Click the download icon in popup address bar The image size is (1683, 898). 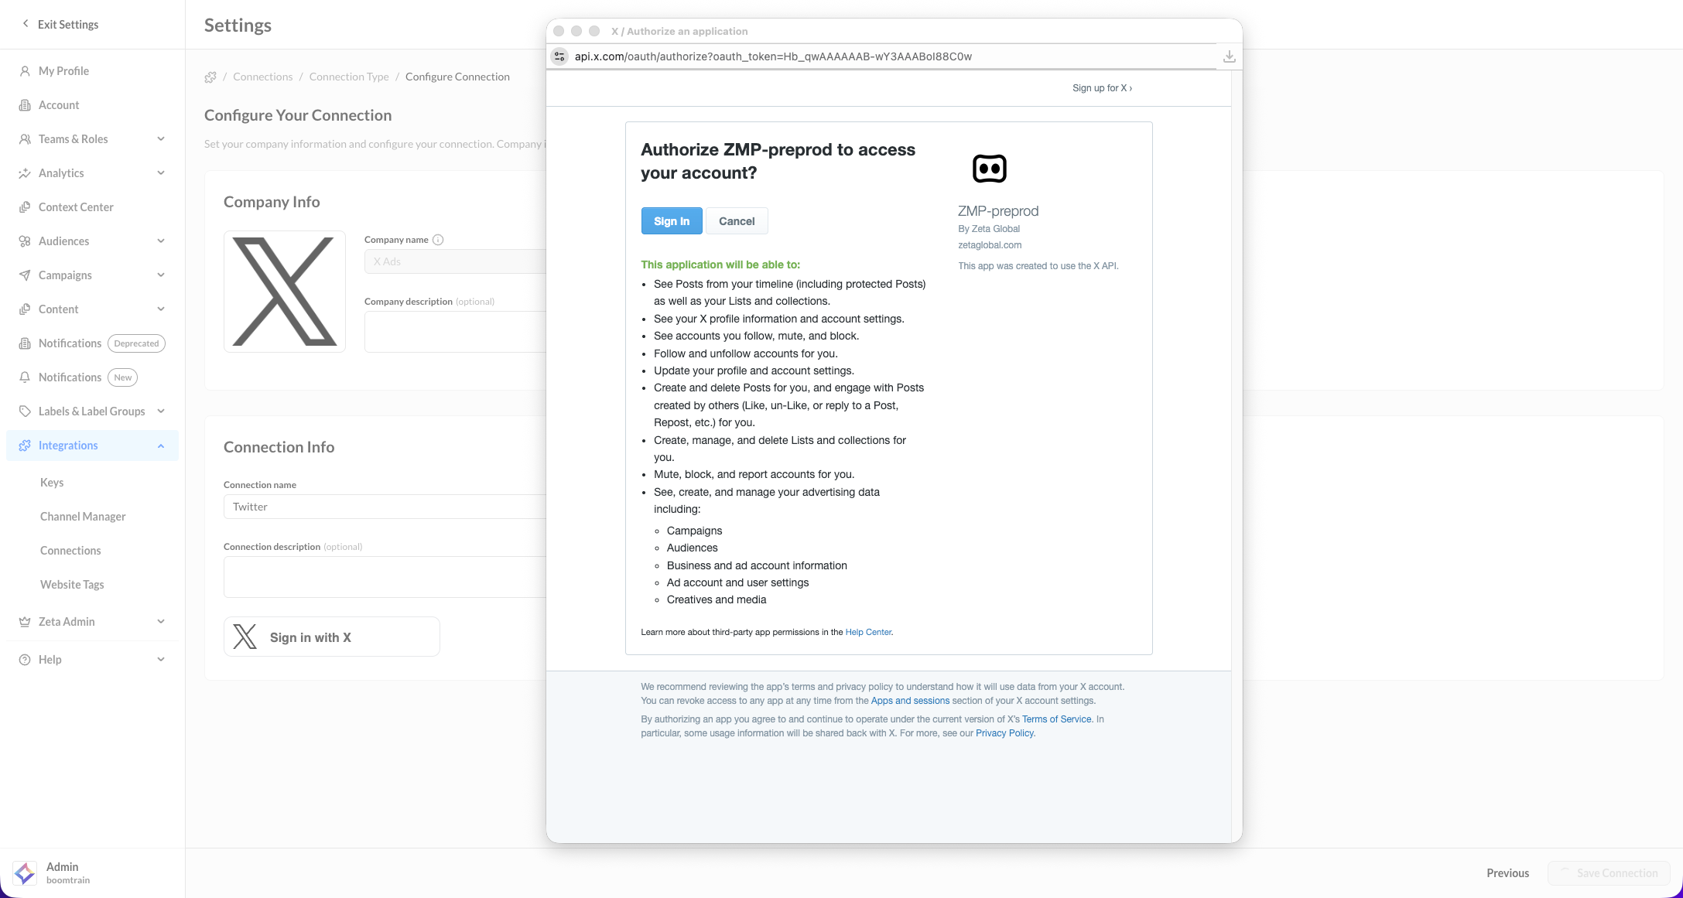(1229, 56)
